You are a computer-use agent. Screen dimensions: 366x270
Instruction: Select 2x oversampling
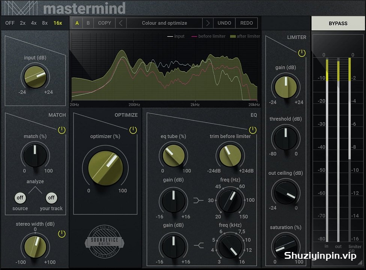[x=23, y=23]
